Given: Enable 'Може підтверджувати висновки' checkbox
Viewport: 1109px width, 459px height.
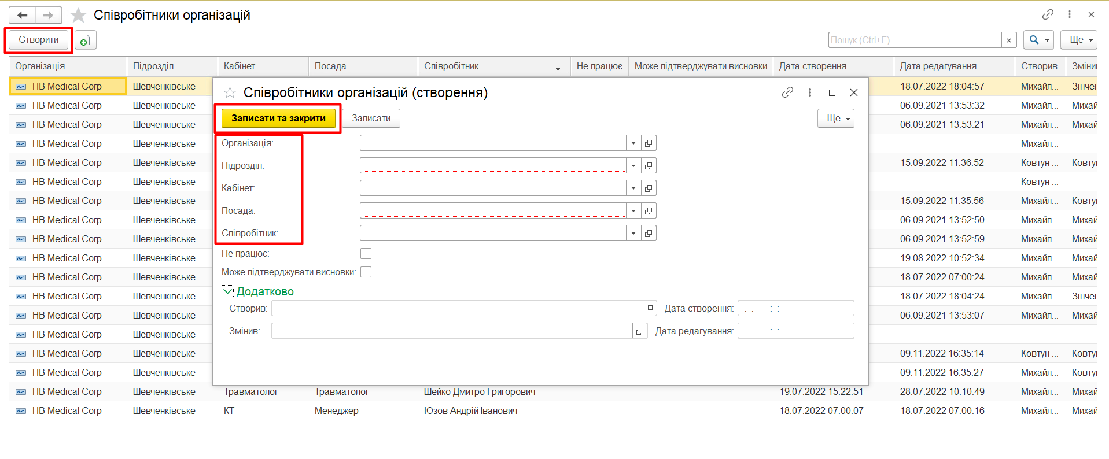Looking at the screenshot, I should 366,272.
